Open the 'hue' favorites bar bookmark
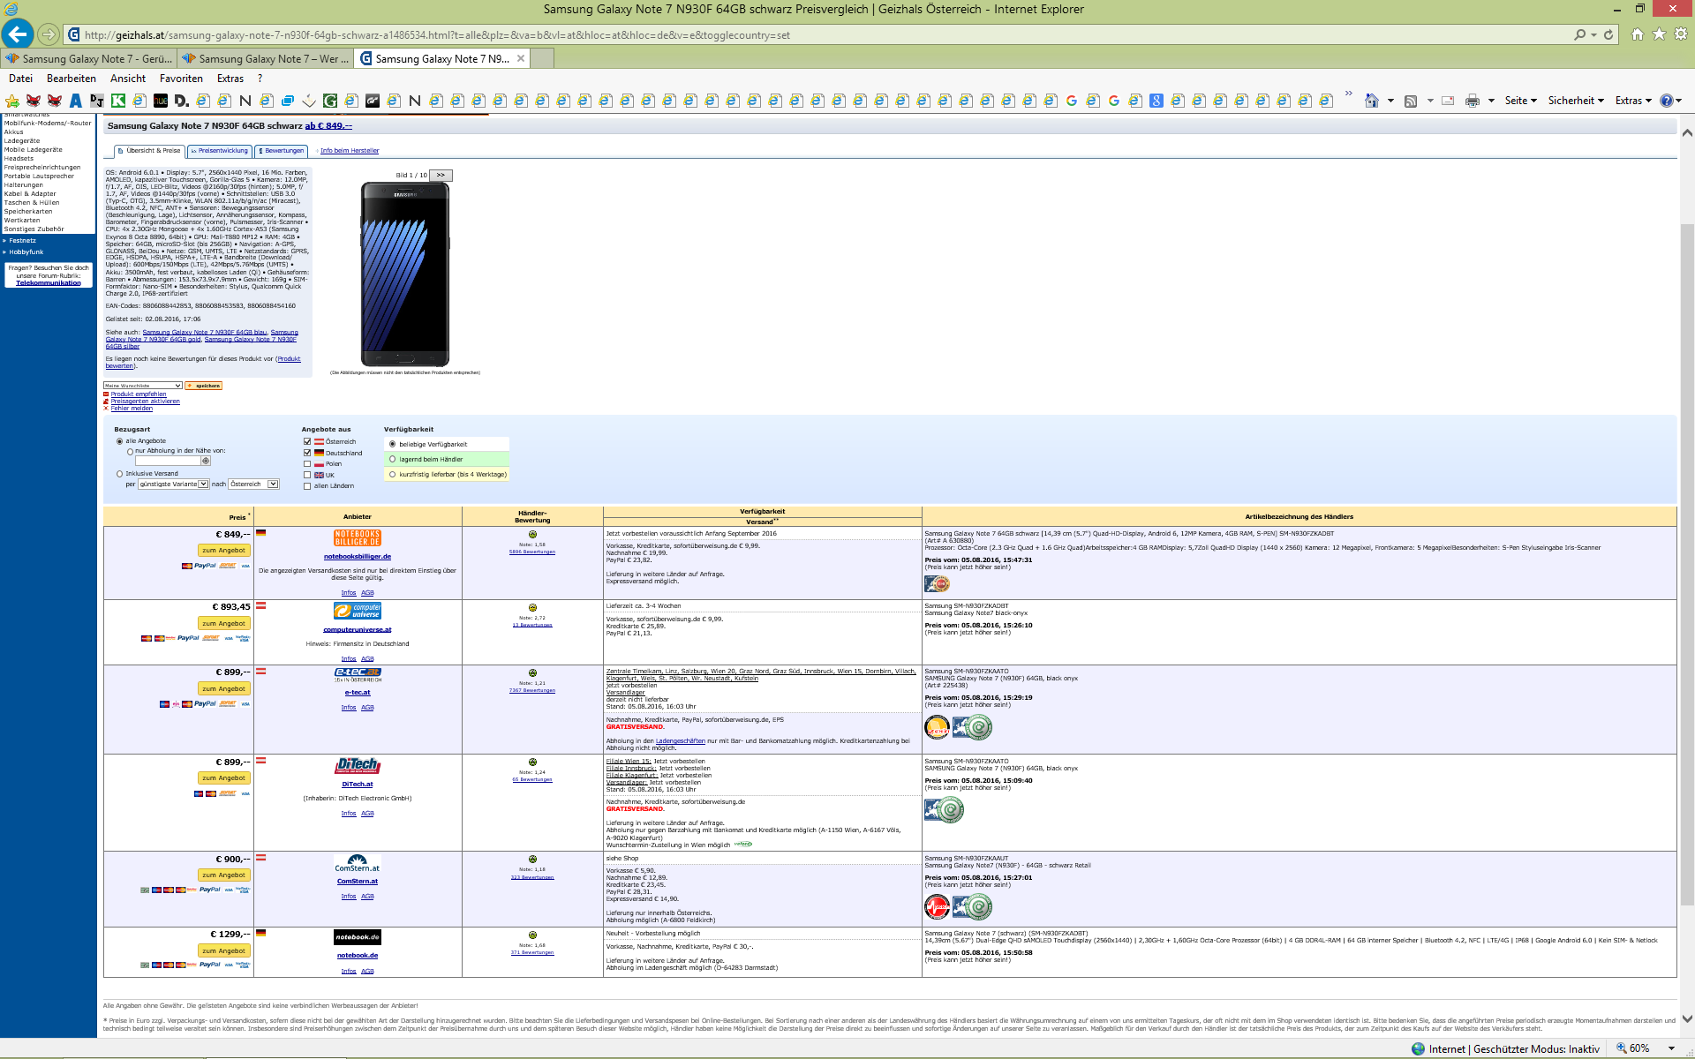 (161, 101)
